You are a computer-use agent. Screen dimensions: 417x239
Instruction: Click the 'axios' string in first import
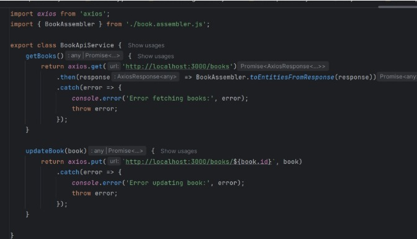point(93,14)
